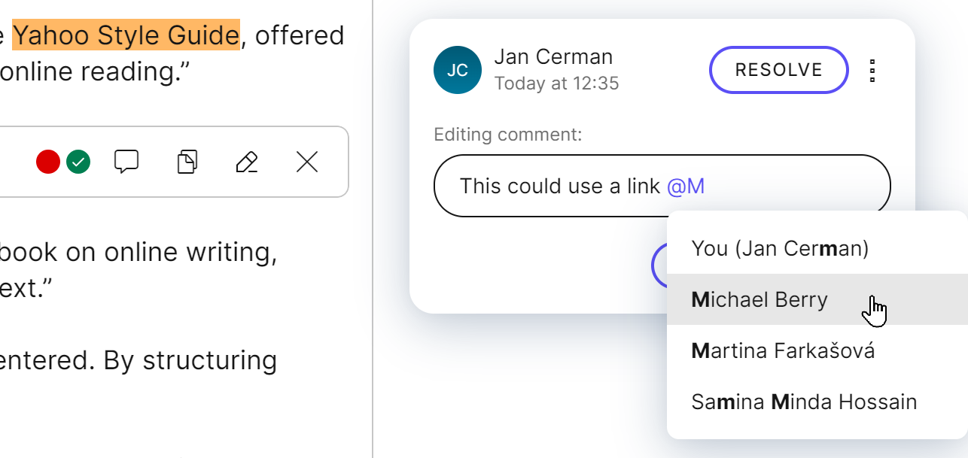Click the highlighted text Yahoo Style Guide

pos(126,35)
